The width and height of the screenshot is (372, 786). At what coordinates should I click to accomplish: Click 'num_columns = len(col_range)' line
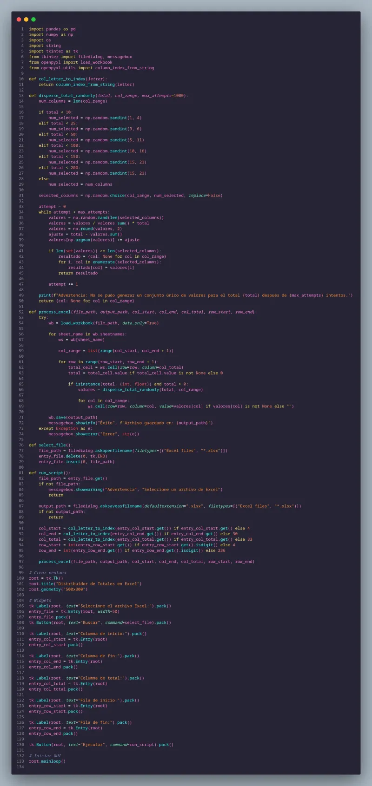click(x=73, y=101)
